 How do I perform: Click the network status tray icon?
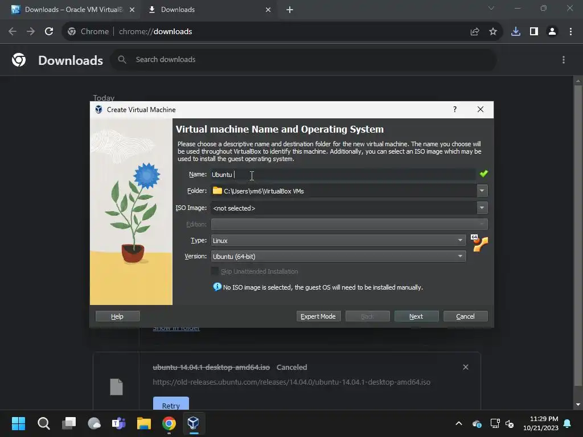pyautogui.click(x=495, y=423)
